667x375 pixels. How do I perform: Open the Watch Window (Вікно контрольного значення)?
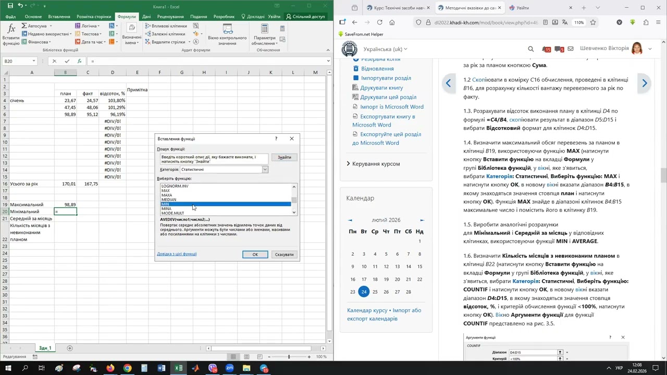click(227, 34)
